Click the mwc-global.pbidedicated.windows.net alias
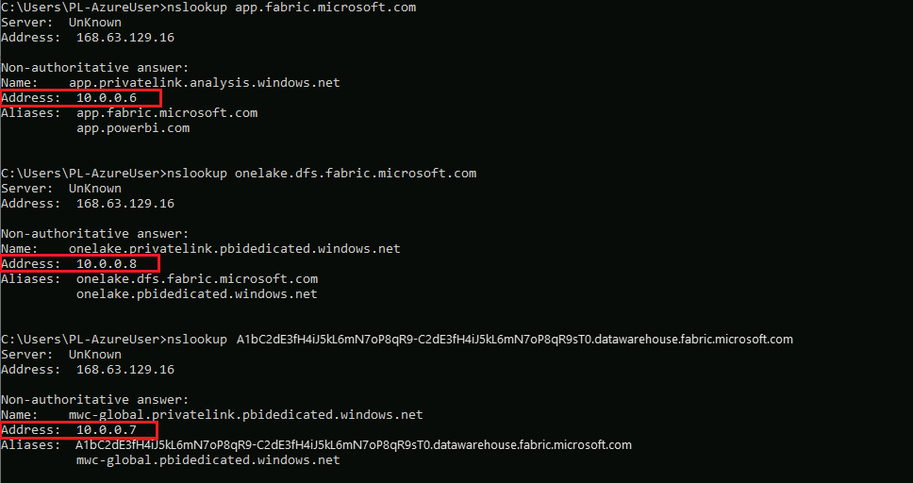Screen dimensions: 913x483 [x=207, y=460]
